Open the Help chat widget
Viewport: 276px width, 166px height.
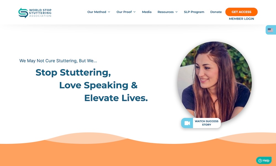coord(264,160)
